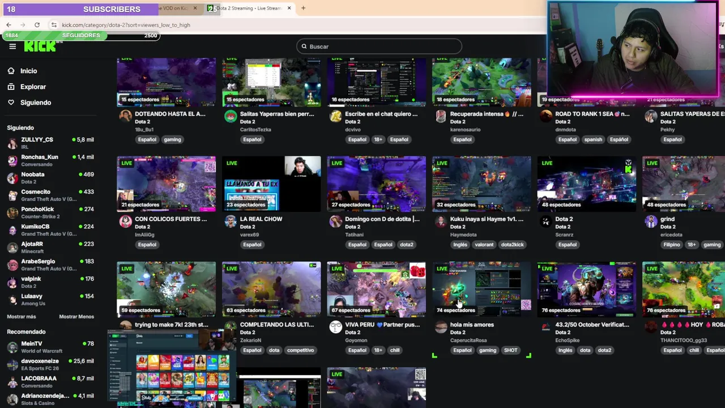The image size is (725, 408).
Task: Open Lulaavy channel avatar
Action: (12, 300)
